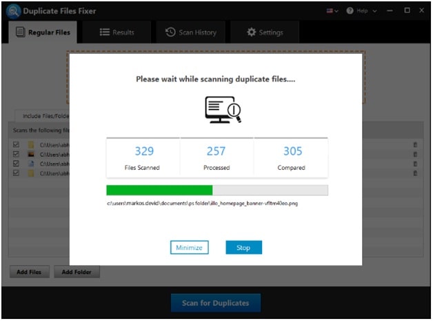Expand the Help dropdown arrow

point(374,11)
